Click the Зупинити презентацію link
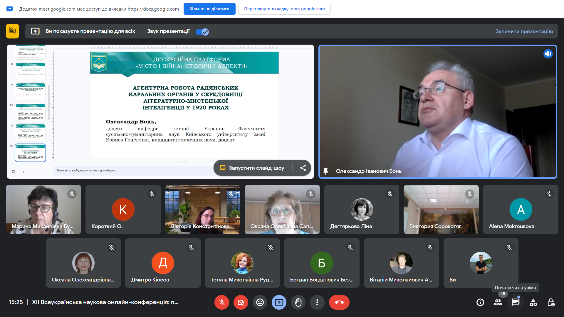The width and height of the screenshot is (564, 317). pos(524,31)
